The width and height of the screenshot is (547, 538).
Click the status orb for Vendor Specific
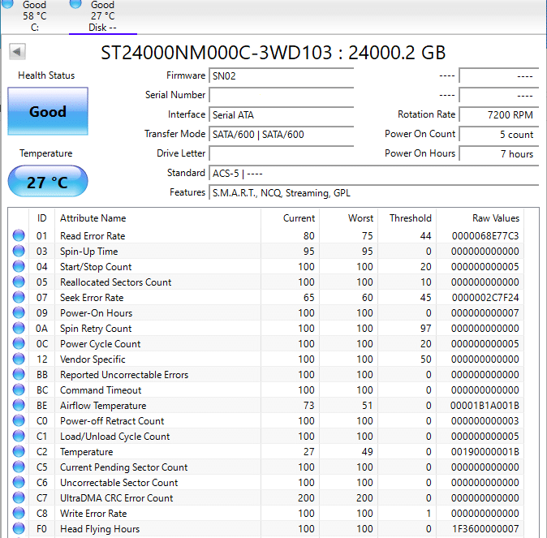19,359
